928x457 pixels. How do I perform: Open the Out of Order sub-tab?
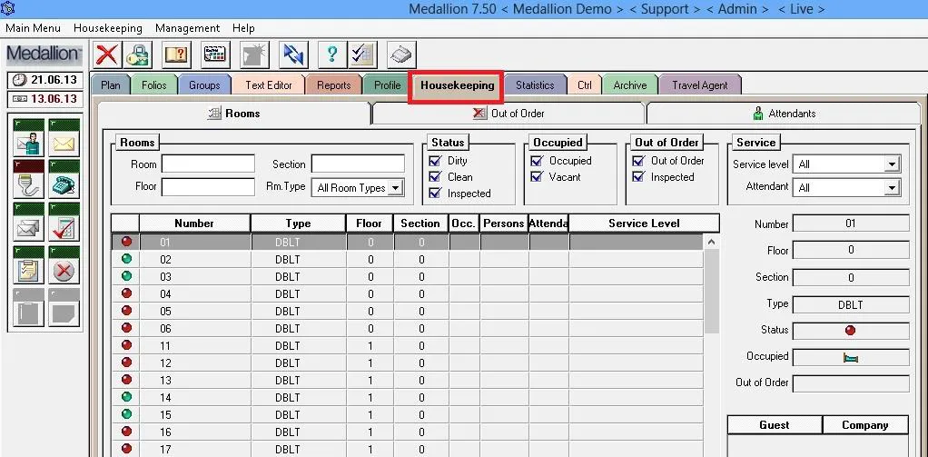point(508,113)
